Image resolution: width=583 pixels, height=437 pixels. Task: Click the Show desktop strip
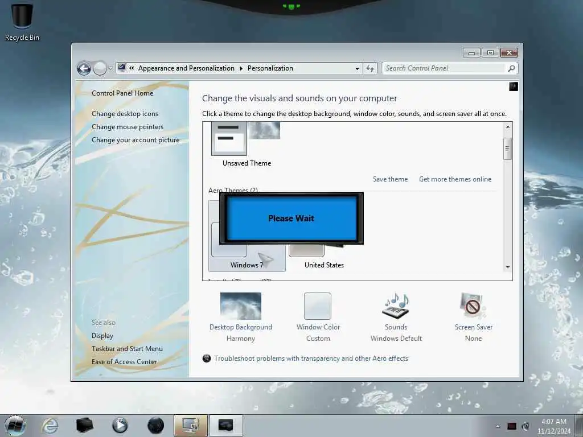click(579, 426)
